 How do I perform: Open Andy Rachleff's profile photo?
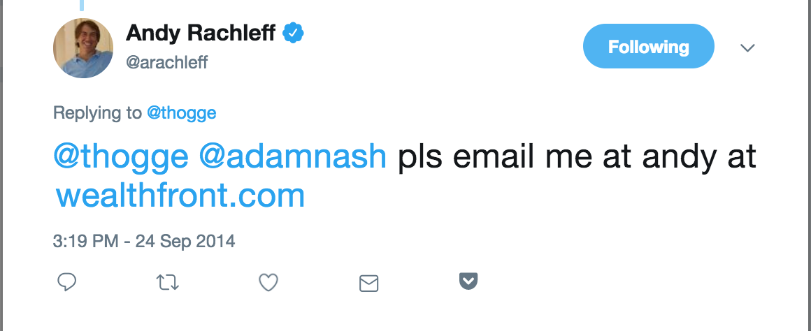83,48
